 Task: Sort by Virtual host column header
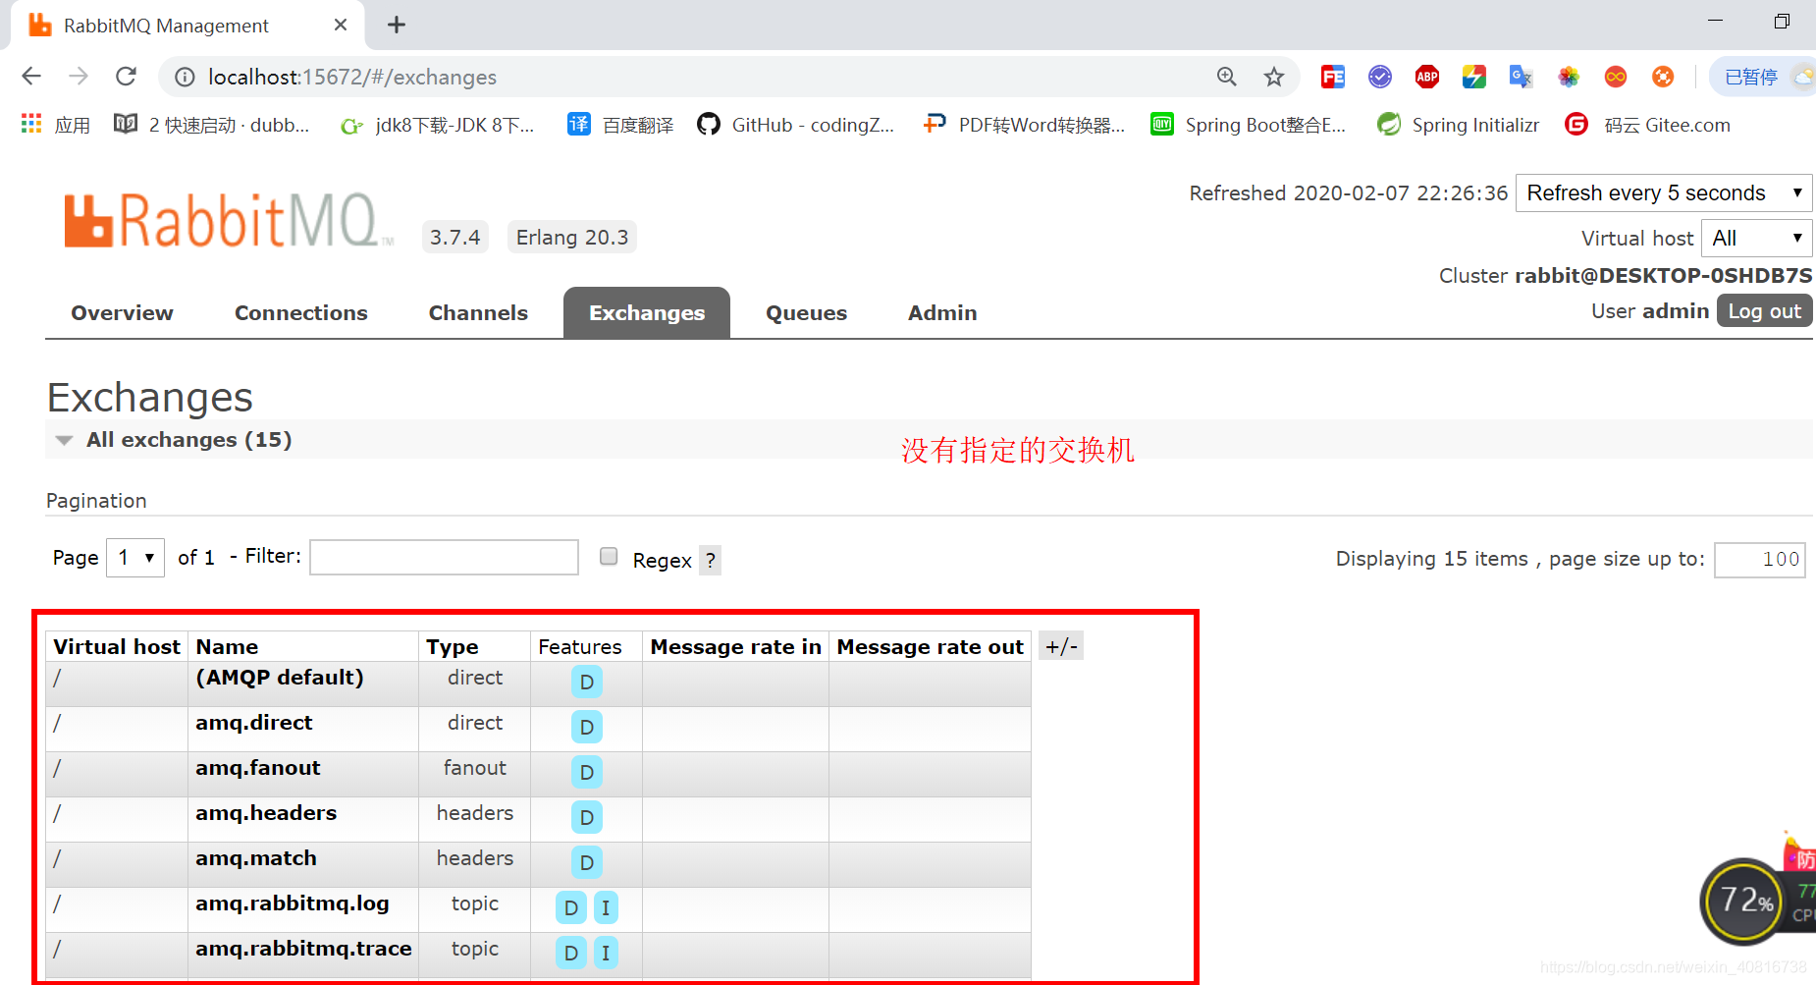(117, 646)
